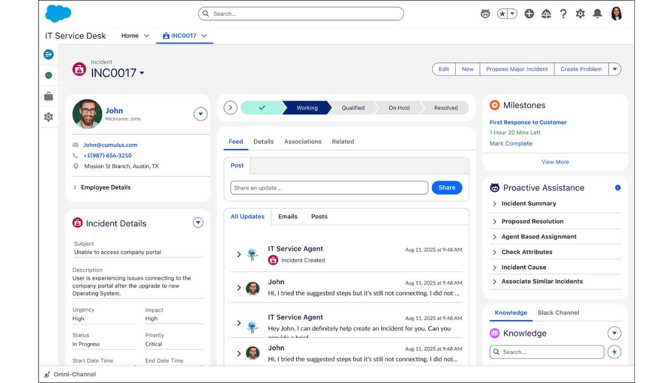Expand the Employee Details section

coord(105,187)
